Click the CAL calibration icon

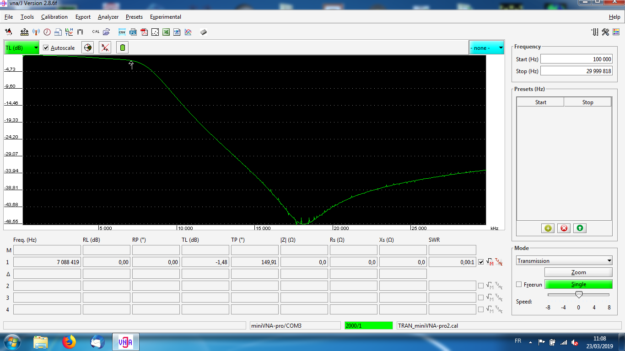96,32
